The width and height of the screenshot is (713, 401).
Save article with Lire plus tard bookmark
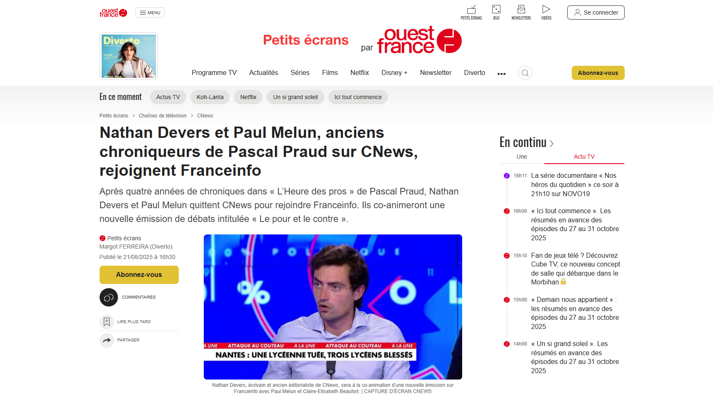tap(107, 322)
